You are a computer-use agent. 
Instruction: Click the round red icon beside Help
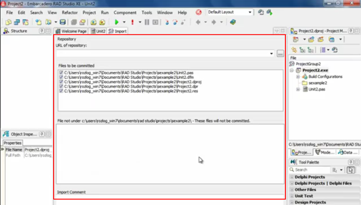[x=199, y=12]
